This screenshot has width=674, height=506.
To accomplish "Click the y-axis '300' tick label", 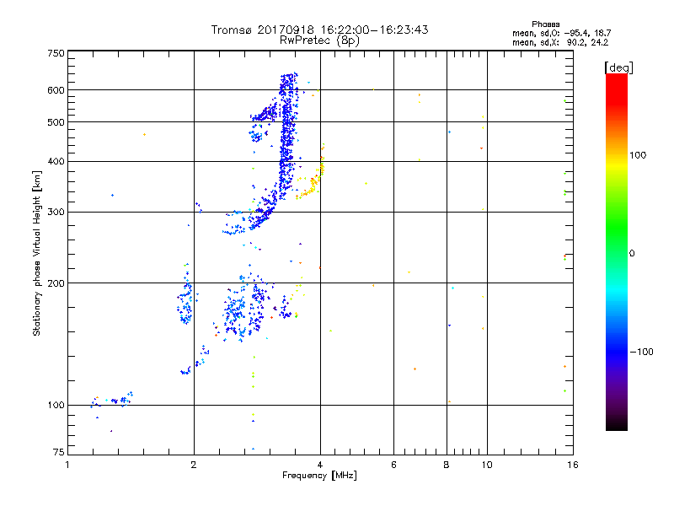I will point(56,212).
